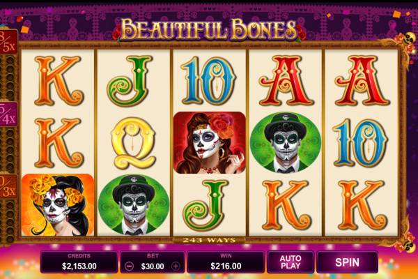
Task: Click the blue 10 symbol on reel three
Action: pyautogui.click(x=208, y=81)
